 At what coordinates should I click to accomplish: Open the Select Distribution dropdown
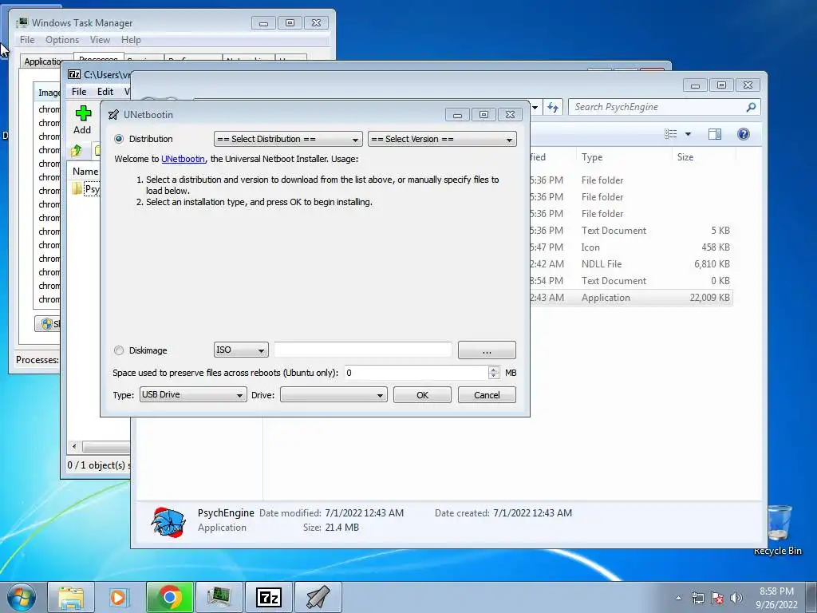click(x=288, y=139)
